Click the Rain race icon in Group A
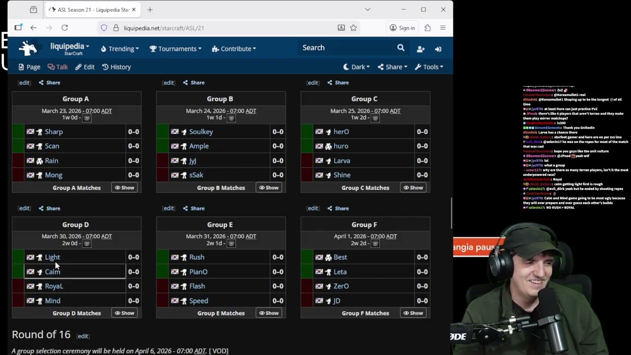This screenshot has width=631, height=355. tap(39, 161)
